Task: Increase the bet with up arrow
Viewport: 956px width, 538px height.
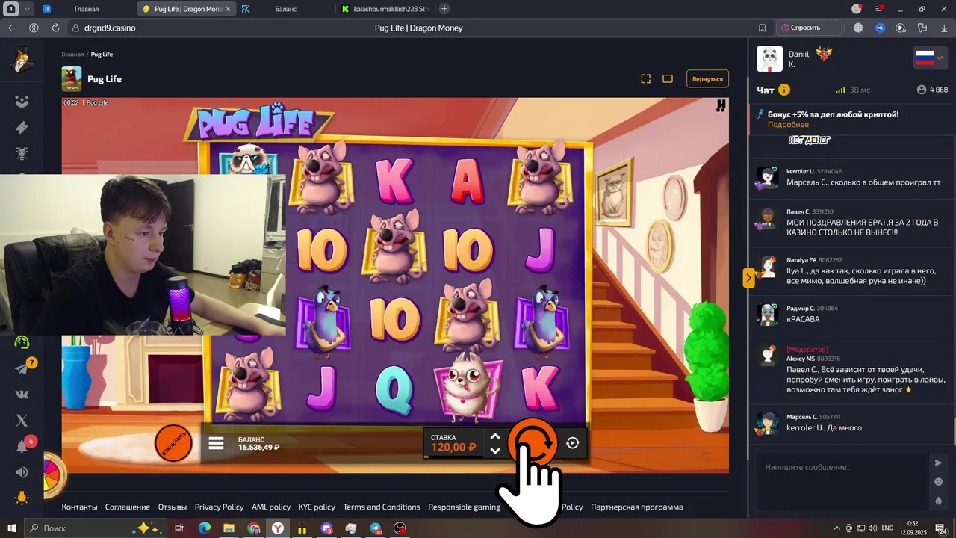Action: [x=494, y=436]
